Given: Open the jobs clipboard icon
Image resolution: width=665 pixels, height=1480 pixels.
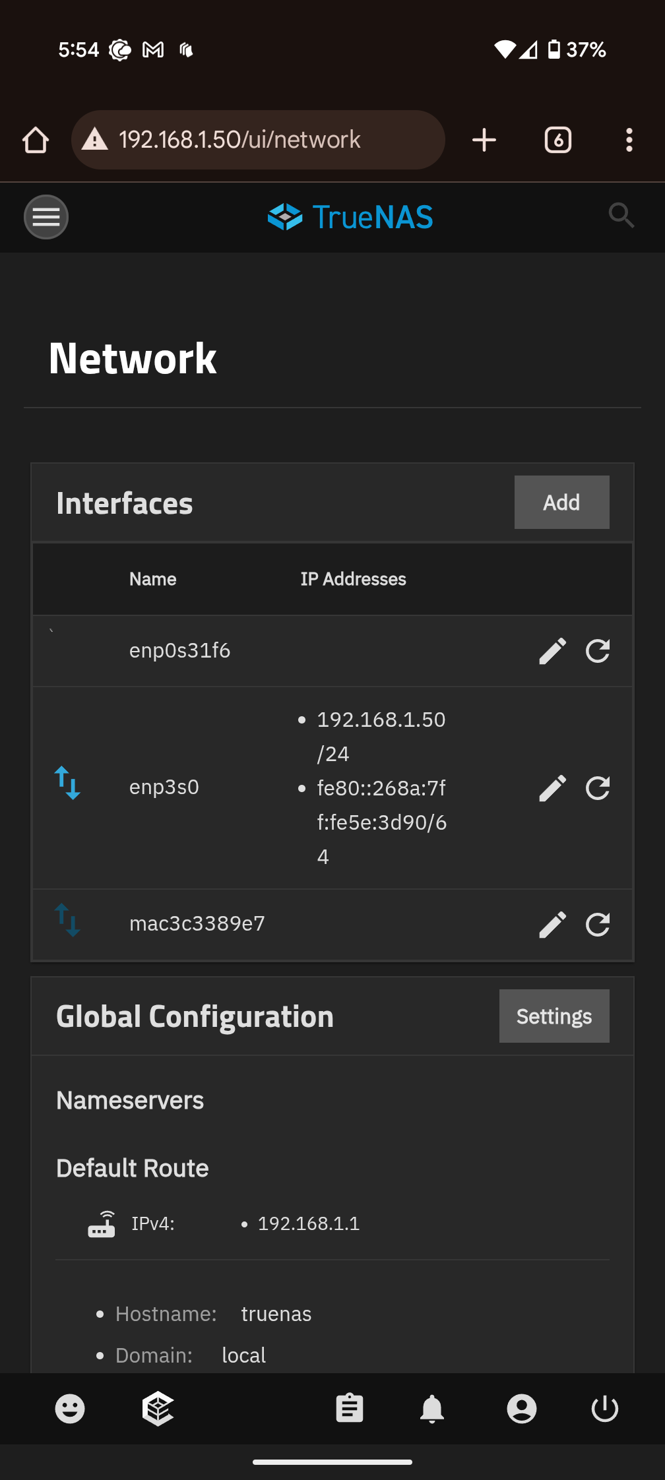Looking at the screenshot, I should [x=350, y=1409].
